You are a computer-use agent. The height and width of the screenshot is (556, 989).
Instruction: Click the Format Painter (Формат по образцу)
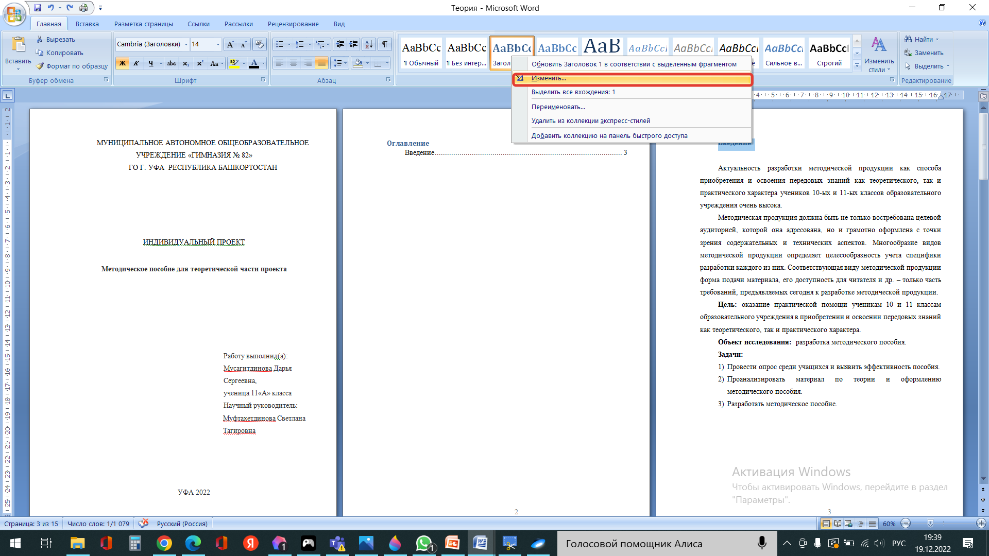click(x=72, y=66)
